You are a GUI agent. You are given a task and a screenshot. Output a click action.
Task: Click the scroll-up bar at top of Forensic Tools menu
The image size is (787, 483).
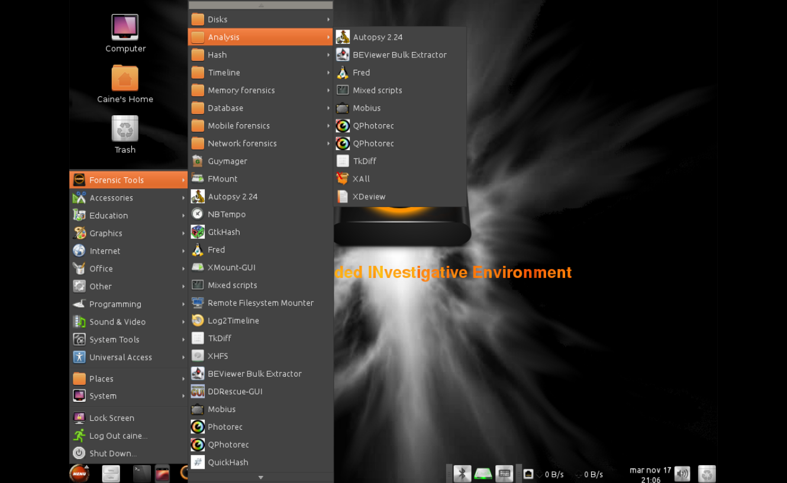click(x=260, y=5)
